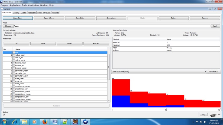The height and width of the screenshot is (125, 223).
Task: Tick the checkbox for texture_mean attribute
Action: pyautogui.click(x=14, y=63)
